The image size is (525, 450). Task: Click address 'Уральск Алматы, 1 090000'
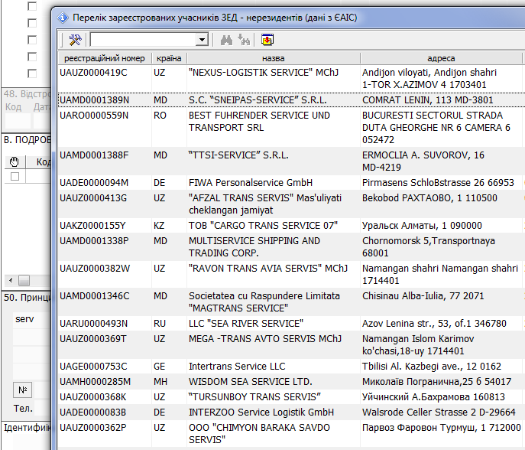coord(422,226)
